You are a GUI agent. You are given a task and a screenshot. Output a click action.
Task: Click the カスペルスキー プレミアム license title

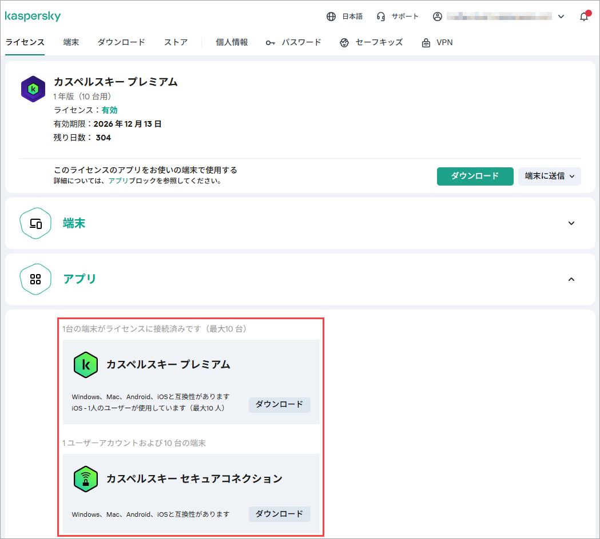116,82
